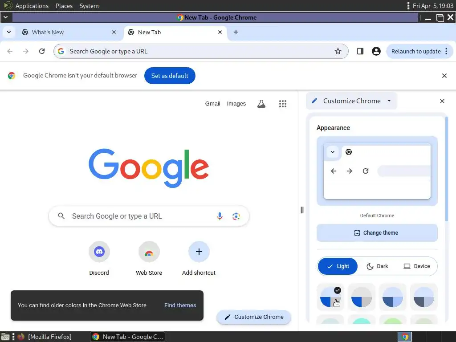Select Device mode appearance
This screenshot has height=342, width=456.
click(417, 266)
